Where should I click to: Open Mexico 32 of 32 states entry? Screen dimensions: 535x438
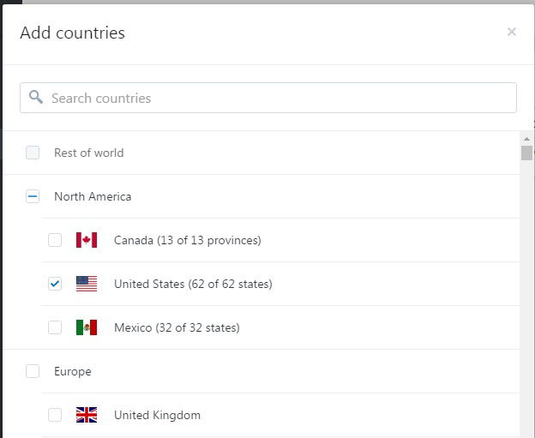pos(177,327)
